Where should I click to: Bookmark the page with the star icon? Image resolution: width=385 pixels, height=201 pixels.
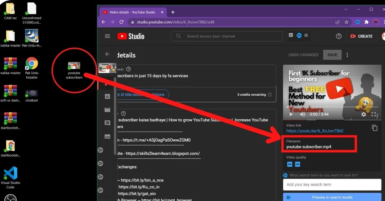pos(346,22)
